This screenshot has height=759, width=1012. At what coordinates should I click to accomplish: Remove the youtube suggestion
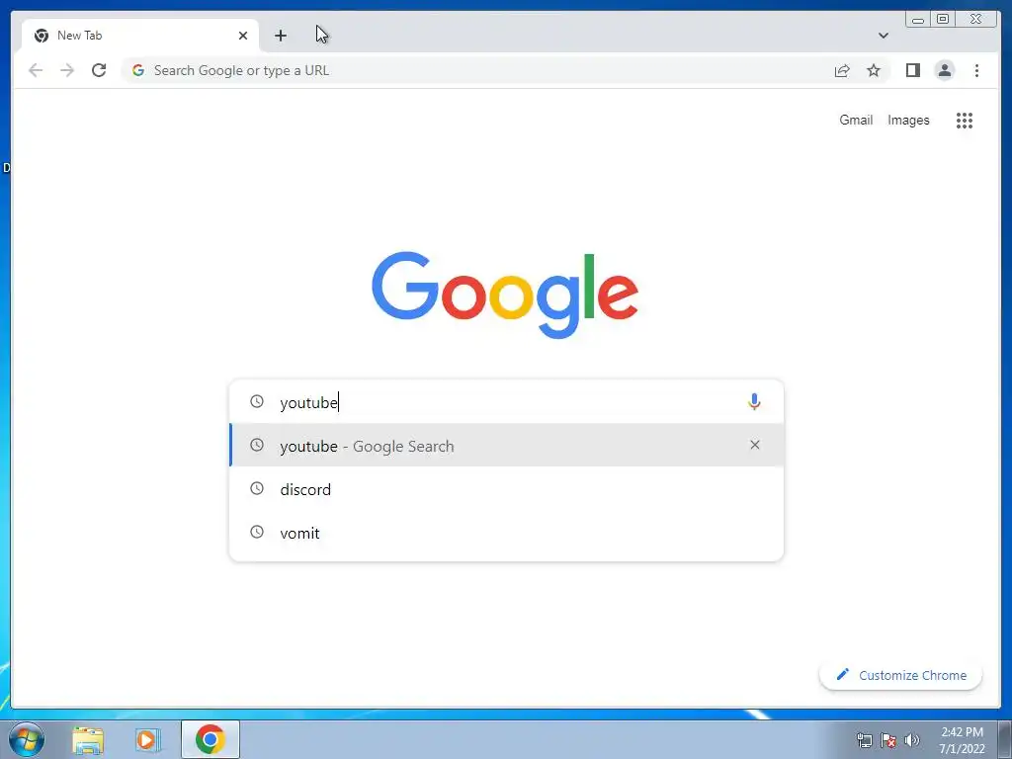point(754,445)
